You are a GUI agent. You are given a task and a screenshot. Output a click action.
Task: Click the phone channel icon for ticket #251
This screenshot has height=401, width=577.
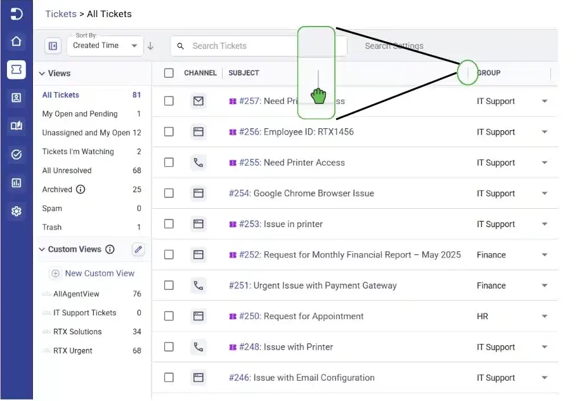198,286
